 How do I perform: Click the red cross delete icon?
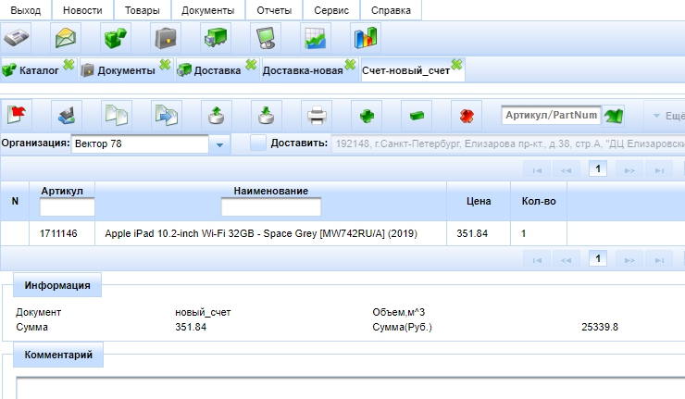pyautogui.click(x=467, y=116)
